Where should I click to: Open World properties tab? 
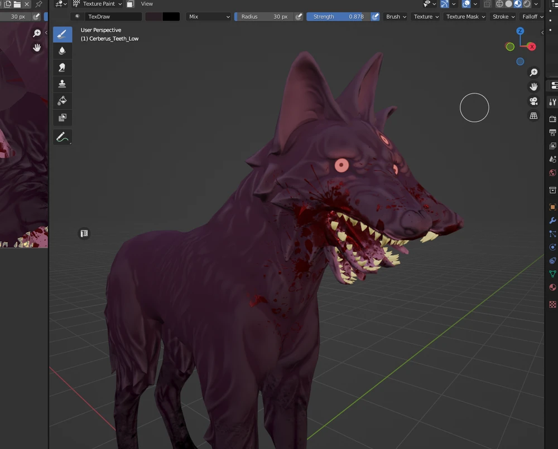pyautogui.click(x=552, y=173)
